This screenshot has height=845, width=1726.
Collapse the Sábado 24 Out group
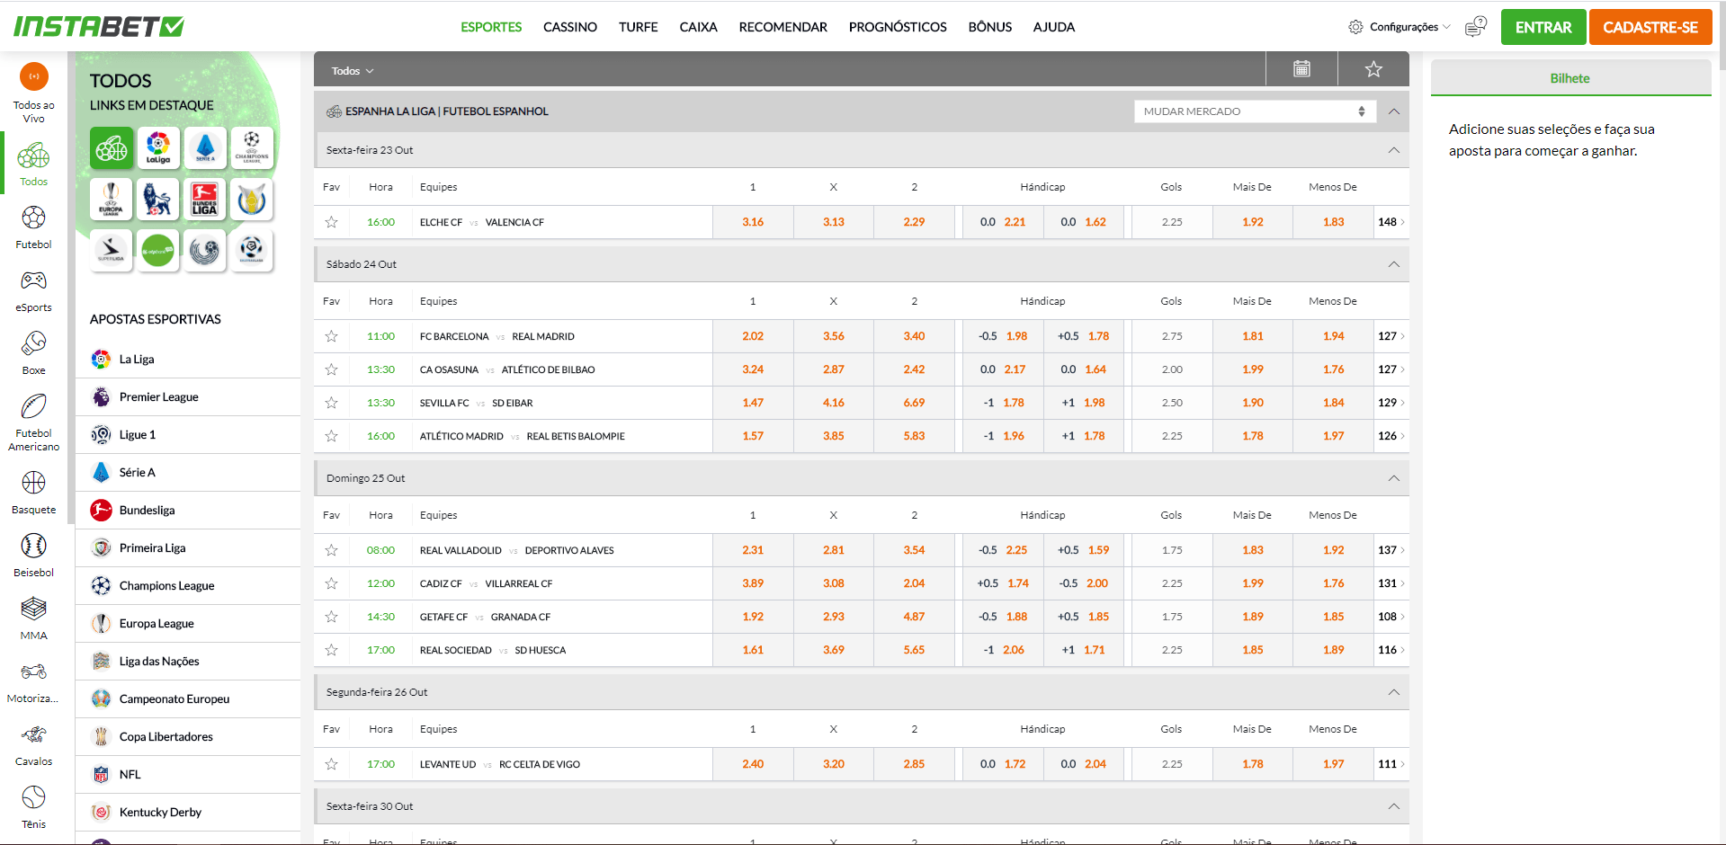coord(1393,264)
